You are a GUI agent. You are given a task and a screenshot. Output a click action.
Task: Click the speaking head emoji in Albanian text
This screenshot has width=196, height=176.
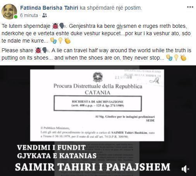62,26
